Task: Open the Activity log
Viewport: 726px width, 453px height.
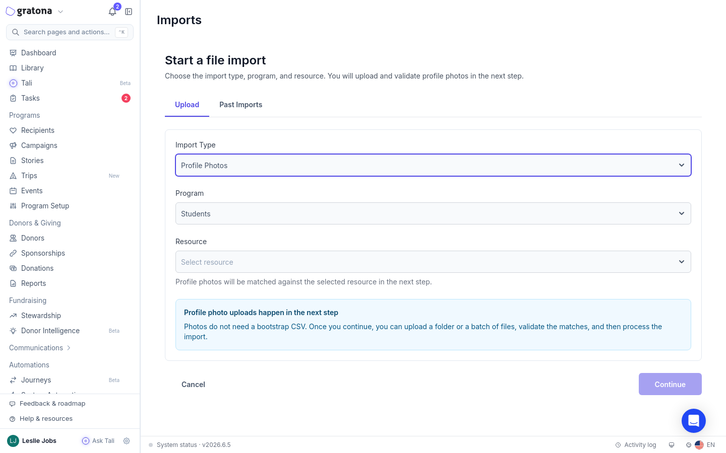Action: tap(636, 445)
